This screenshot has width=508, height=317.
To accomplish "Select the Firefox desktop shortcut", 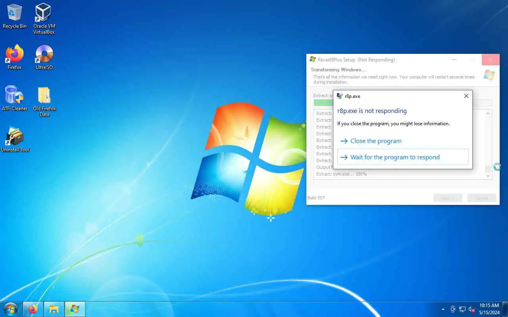I will tap(15, 57).
